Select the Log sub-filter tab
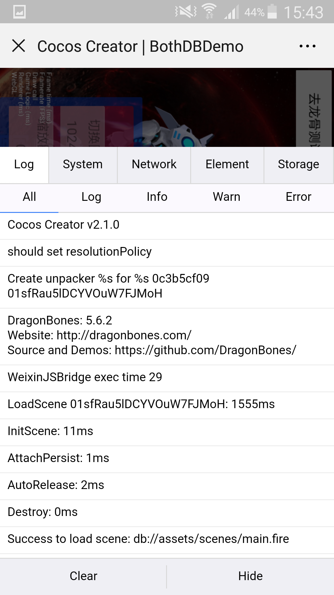Image resolution: width=334 pixels, height=595 pixels. coord(91,197)
